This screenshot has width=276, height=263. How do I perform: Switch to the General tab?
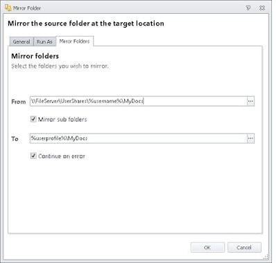21,42
